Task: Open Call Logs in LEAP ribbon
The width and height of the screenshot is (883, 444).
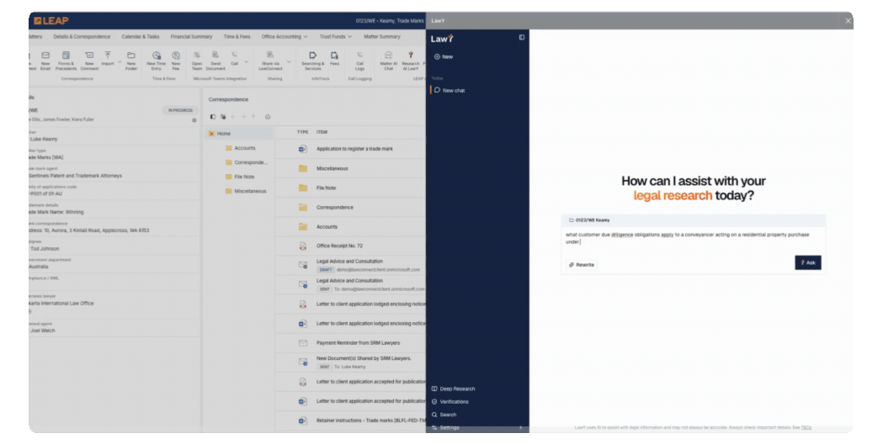Action: coord(359,61)
